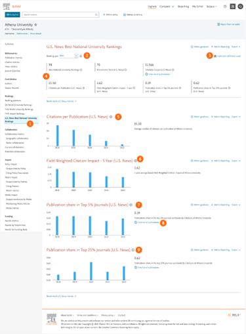This screenshot has height=334, width=246.
Task: Click the magnifier icon in the search box
Action: (96, 14)
